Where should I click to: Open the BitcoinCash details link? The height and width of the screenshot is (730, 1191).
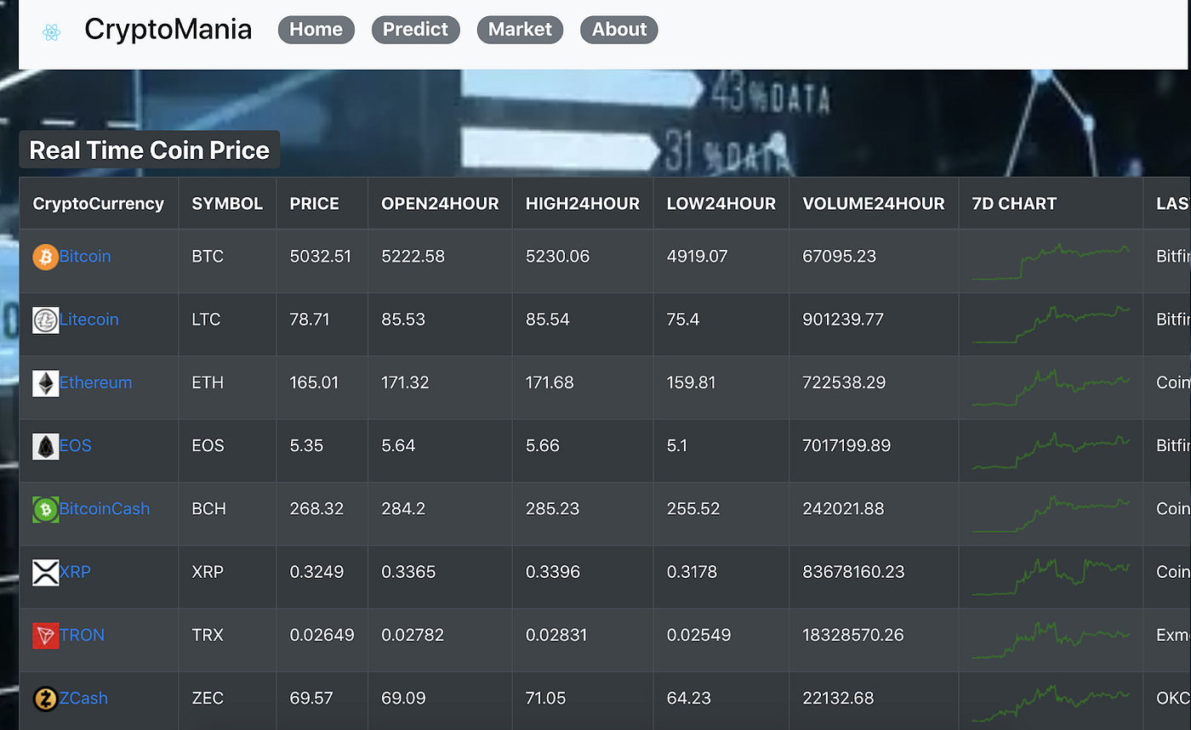(105, 508)
